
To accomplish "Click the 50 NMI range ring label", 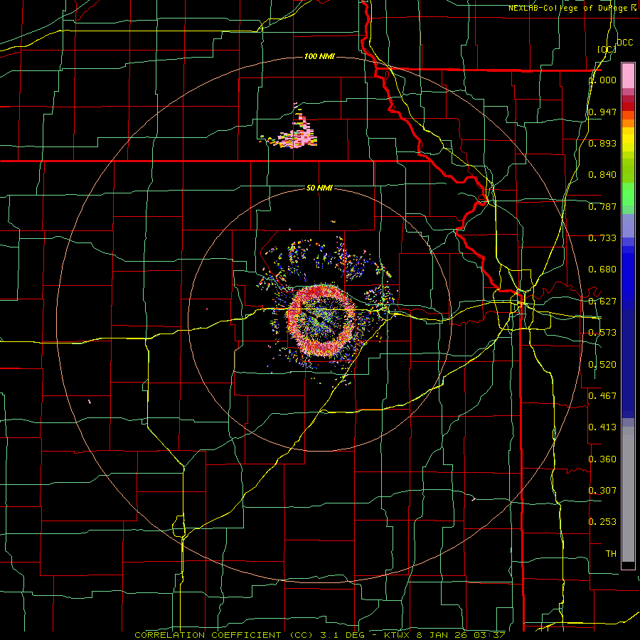I will click(x=319, y=188).
